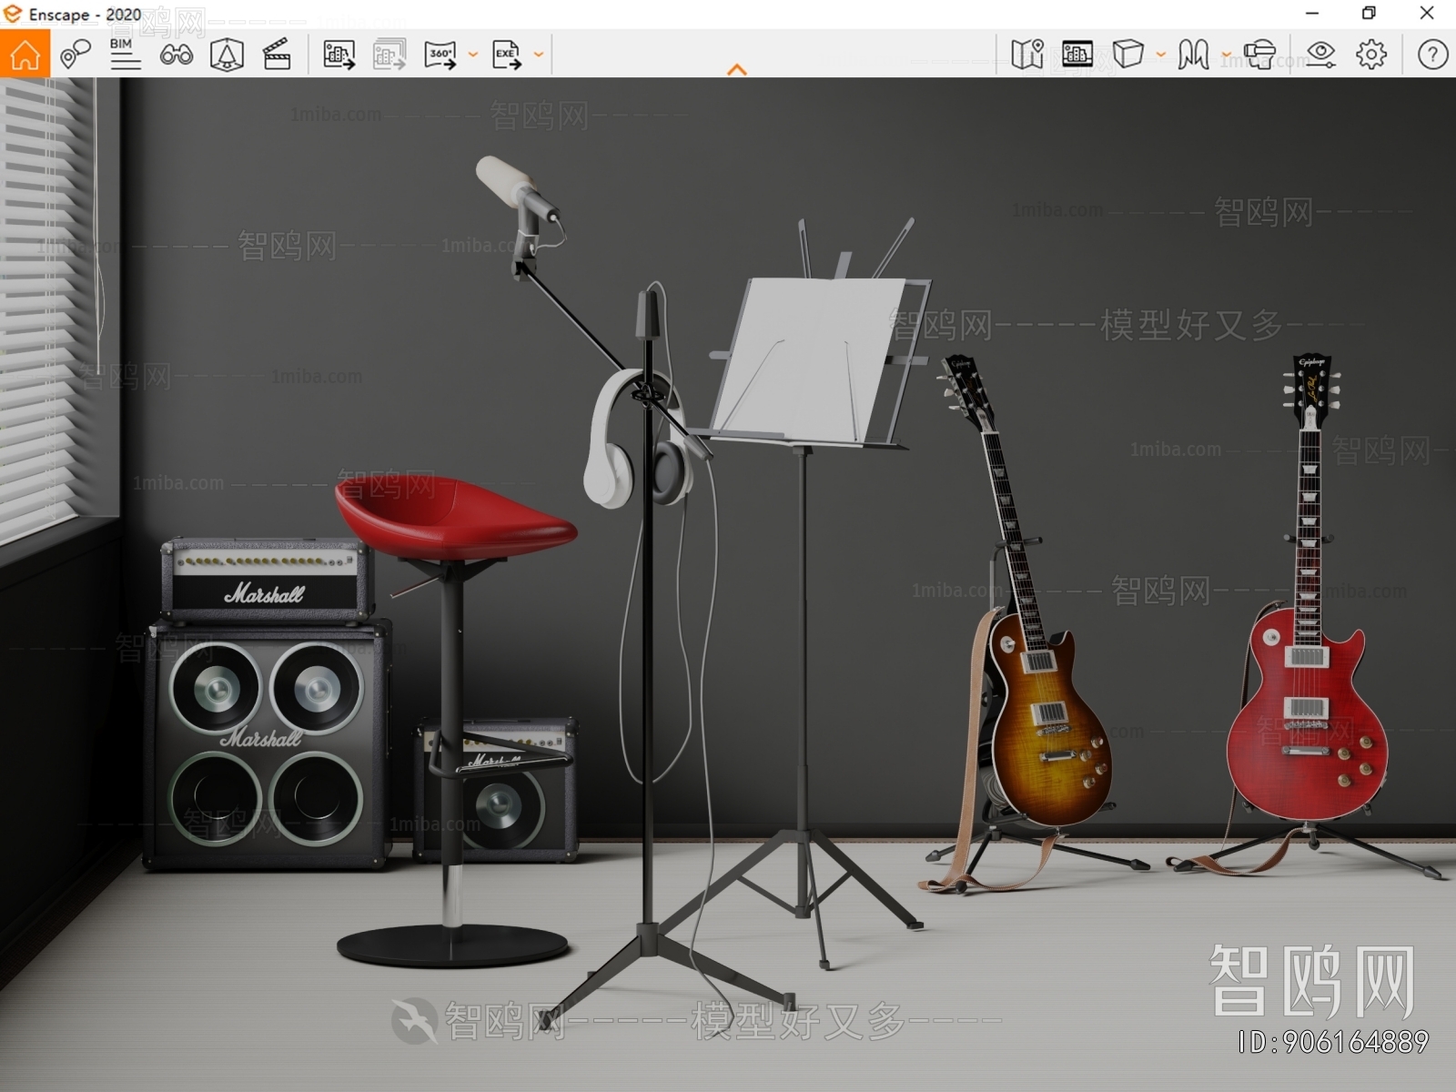Click the Batch Rendering icon
Image resolution: width=1456 pixels, height=1092 pixels.
(389, 55)
